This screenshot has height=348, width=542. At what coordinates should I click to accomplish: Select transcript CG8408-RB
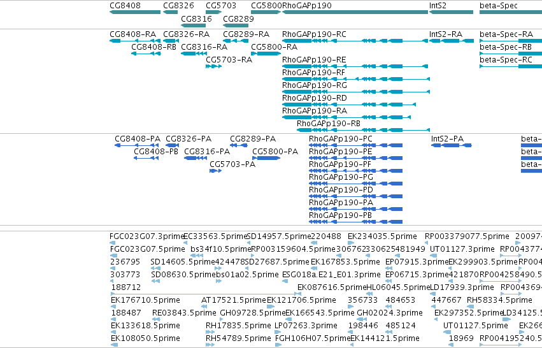click(146, 54)
